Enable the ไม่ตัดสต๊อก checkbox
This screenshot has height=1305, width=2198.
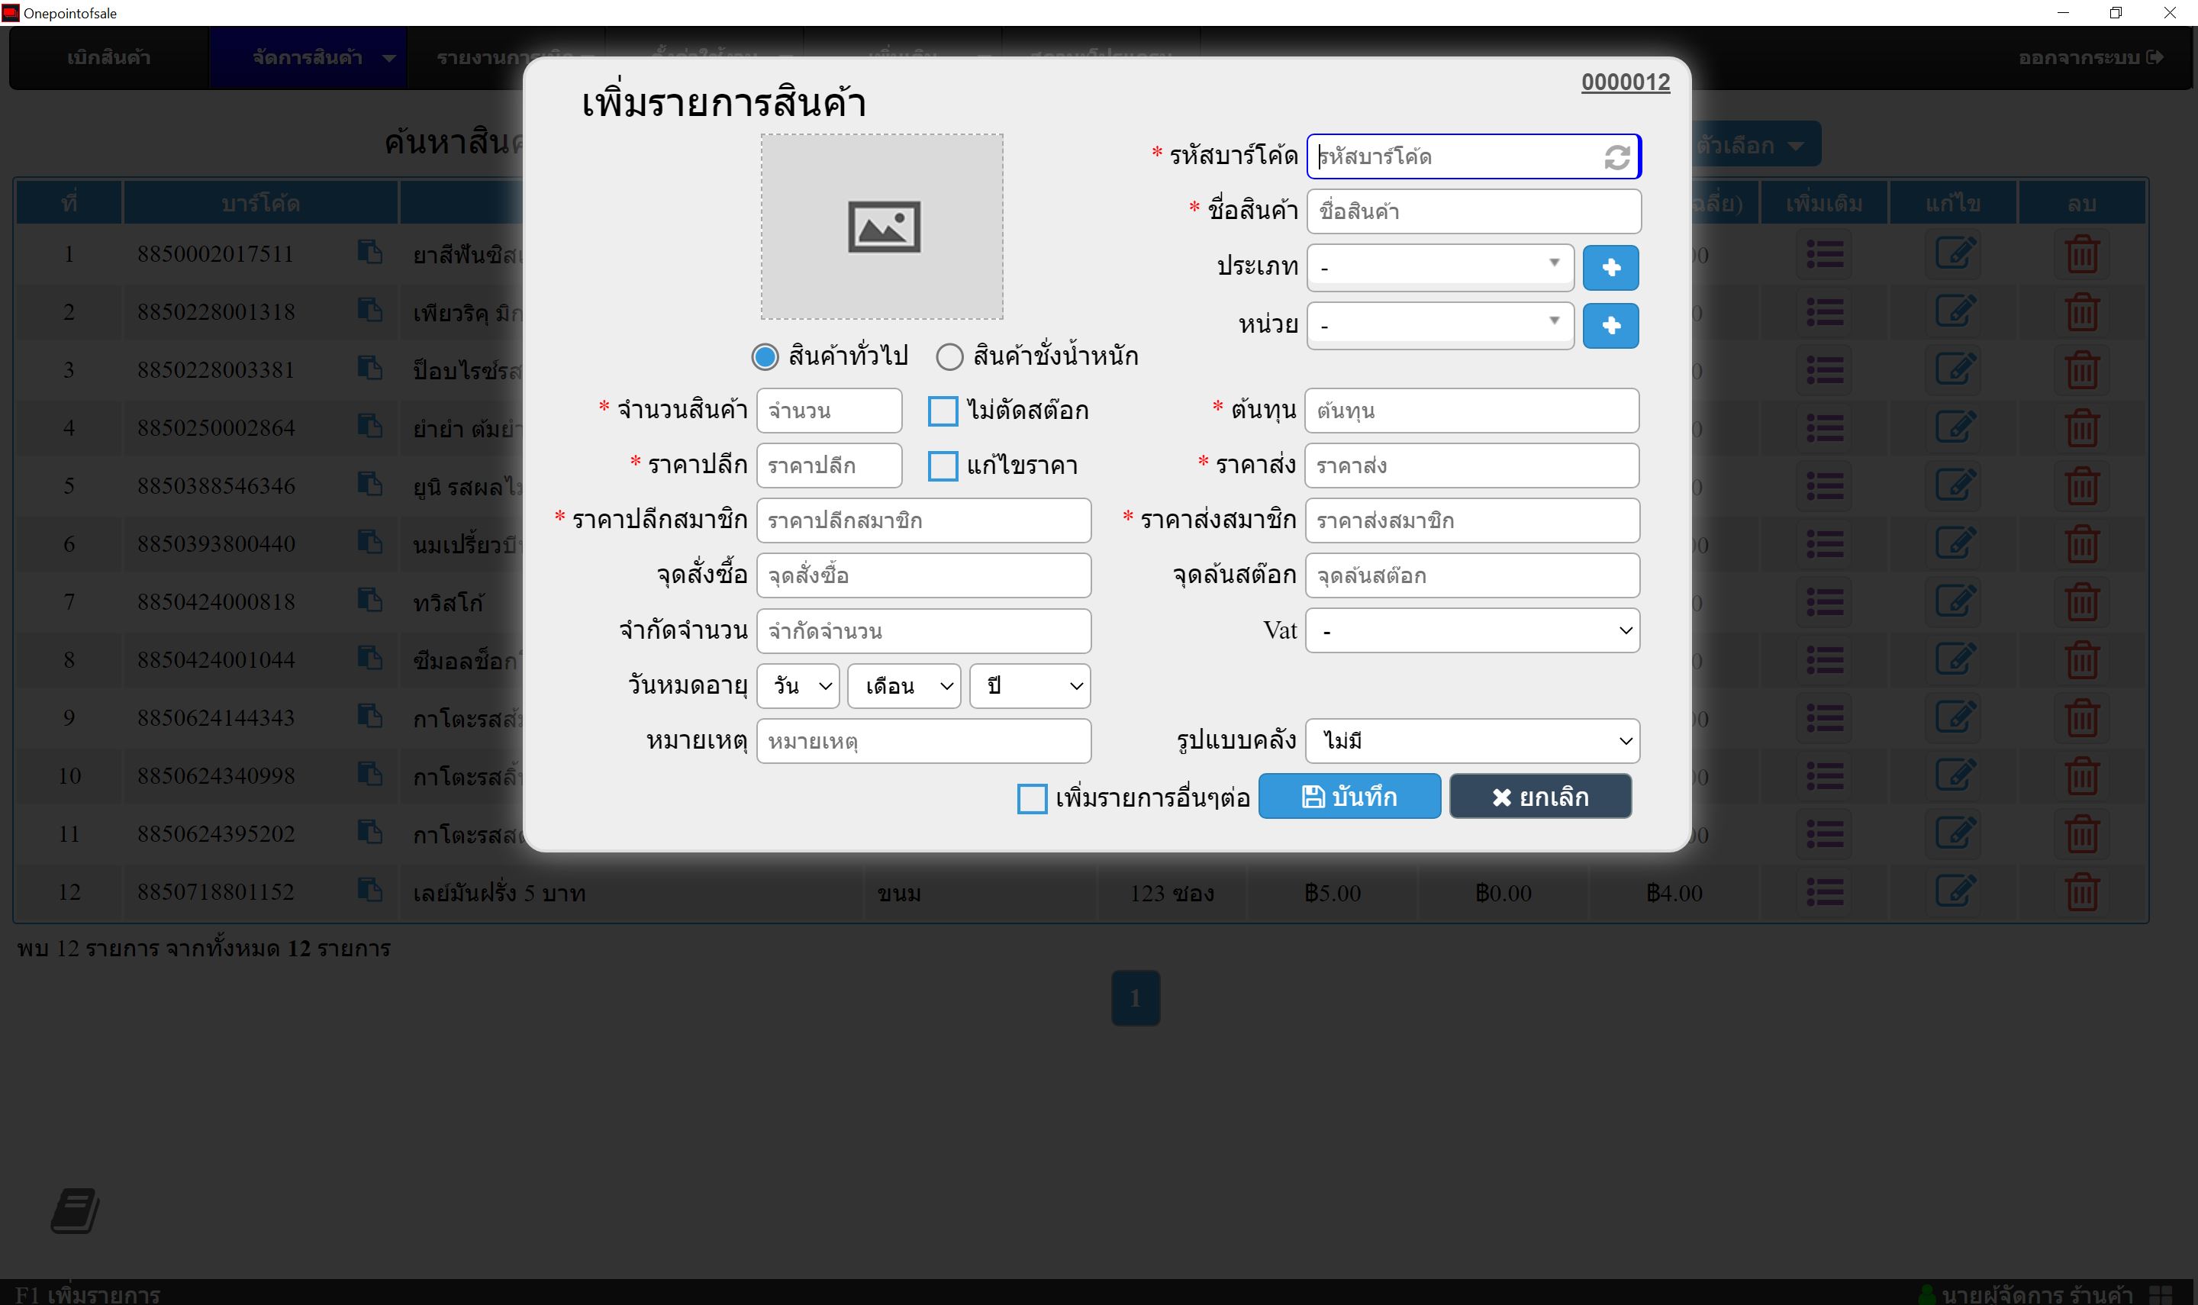tap(943, 411)
